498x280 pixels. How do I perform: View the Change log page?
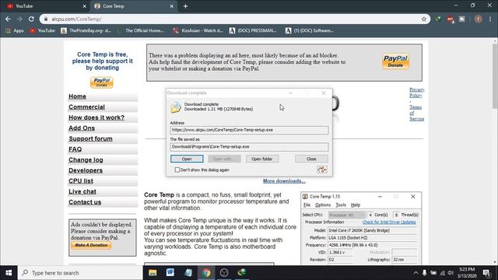[x=86, y=159]
